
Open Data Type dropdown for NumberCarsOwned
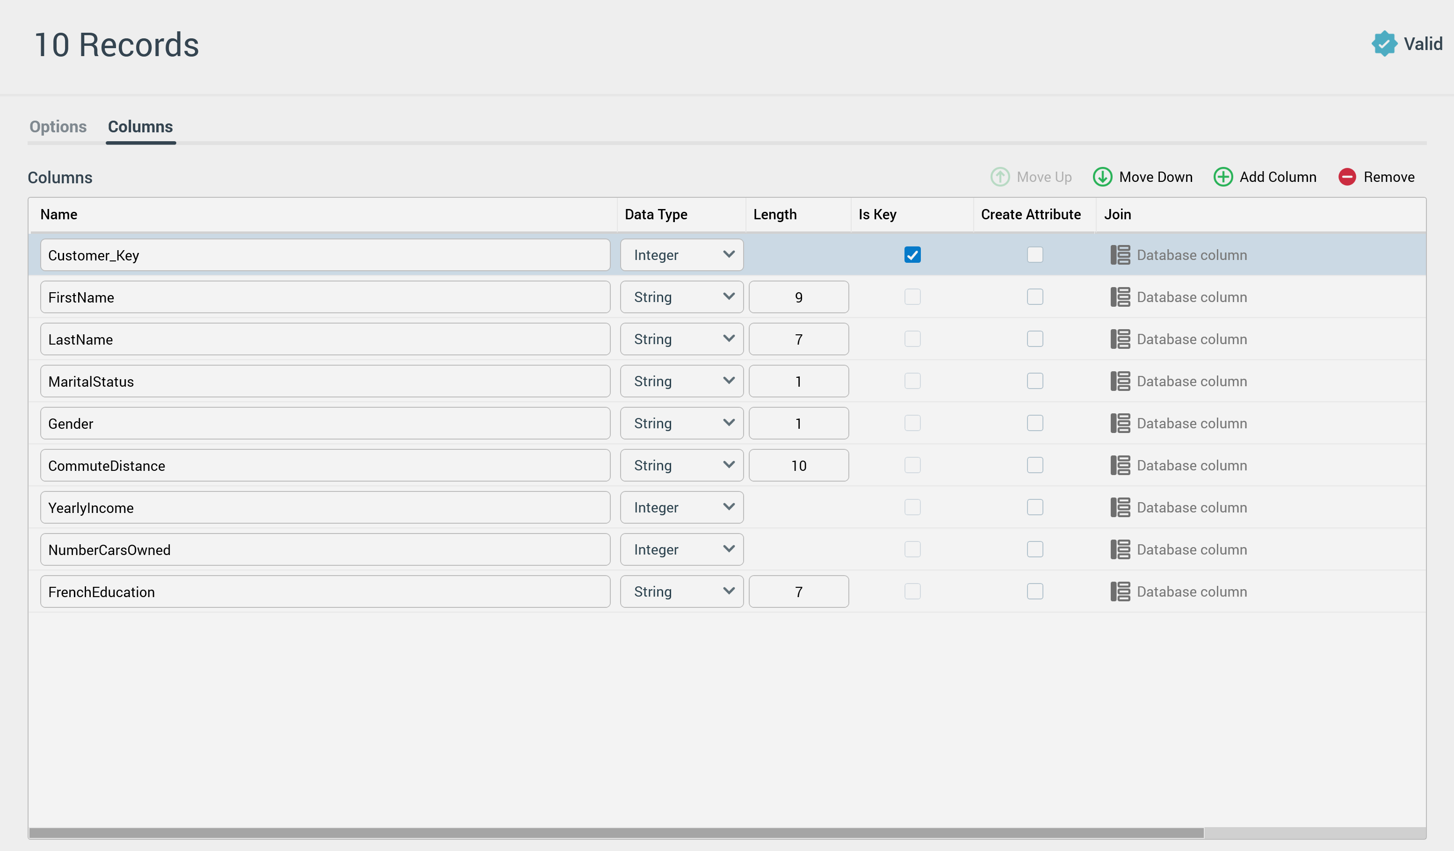point(681,550)
